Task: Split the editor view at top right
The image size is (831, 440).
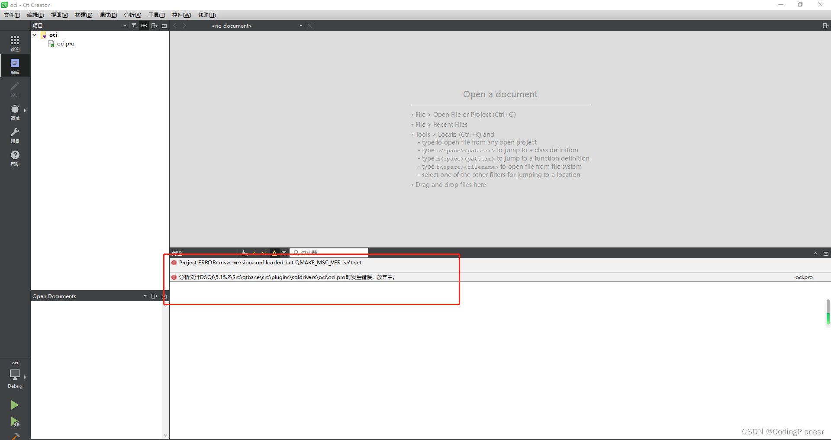Action: point(826,26)
